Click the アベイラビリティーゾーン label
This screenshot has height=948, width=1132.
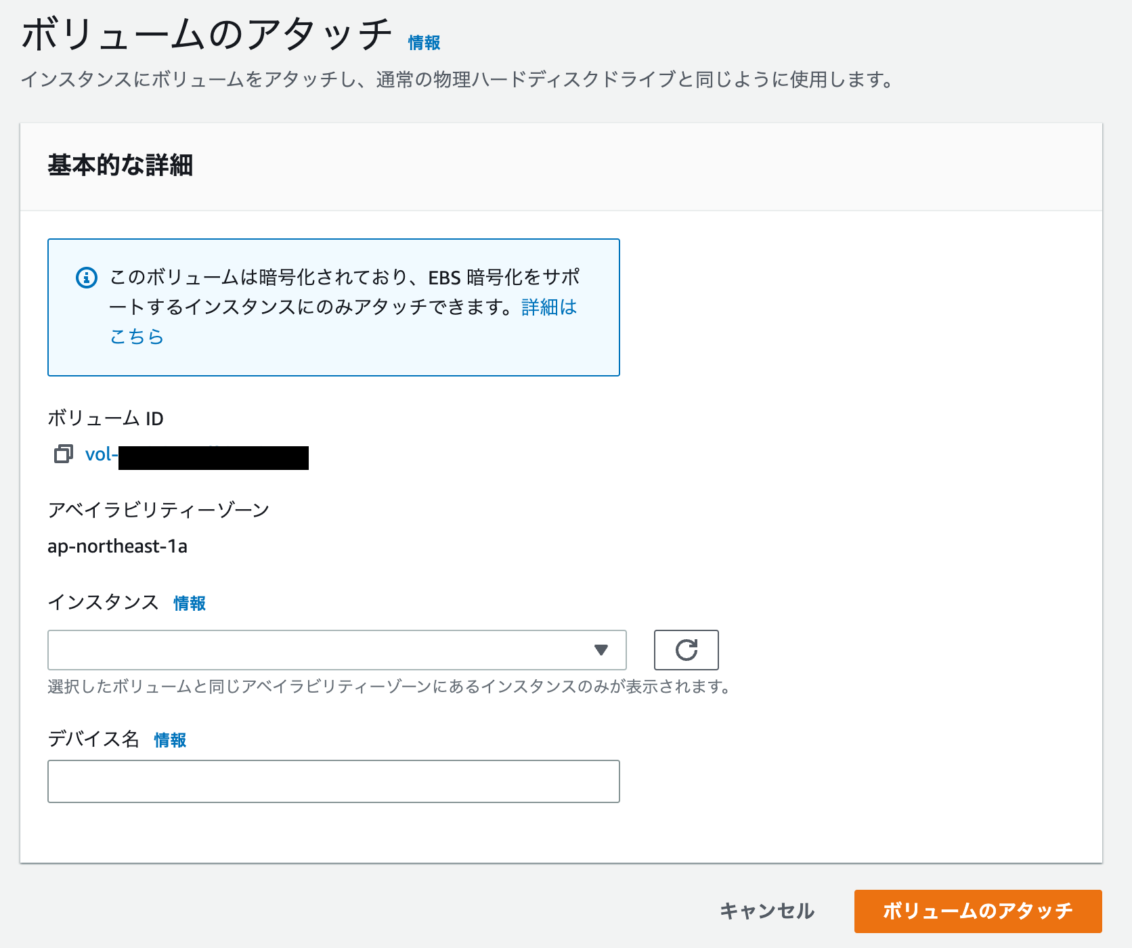158,510
